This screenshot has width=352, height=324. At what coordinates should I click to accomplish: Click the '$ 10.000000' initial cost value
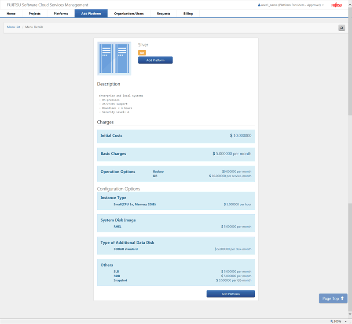(x=241, y=136)
